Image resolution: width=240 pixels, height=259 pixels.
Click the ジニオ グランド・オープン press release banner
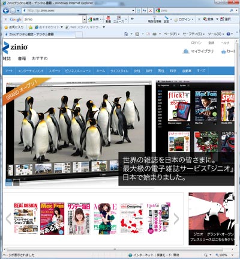211,219
